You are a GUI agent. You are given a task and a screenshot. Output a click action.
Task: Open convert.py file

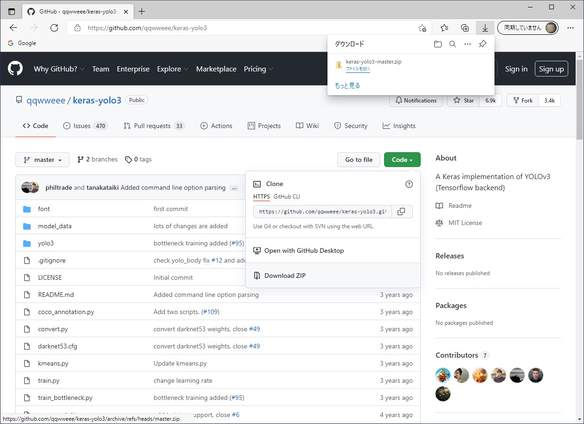(53, 329)
